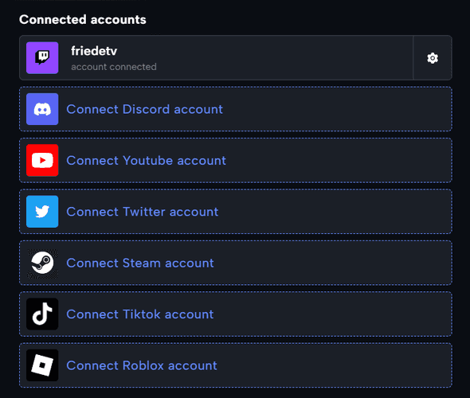Viewport: 470px width, 398px height.
Task: Select Connect Discord account link text
Action: pos(144,109)
